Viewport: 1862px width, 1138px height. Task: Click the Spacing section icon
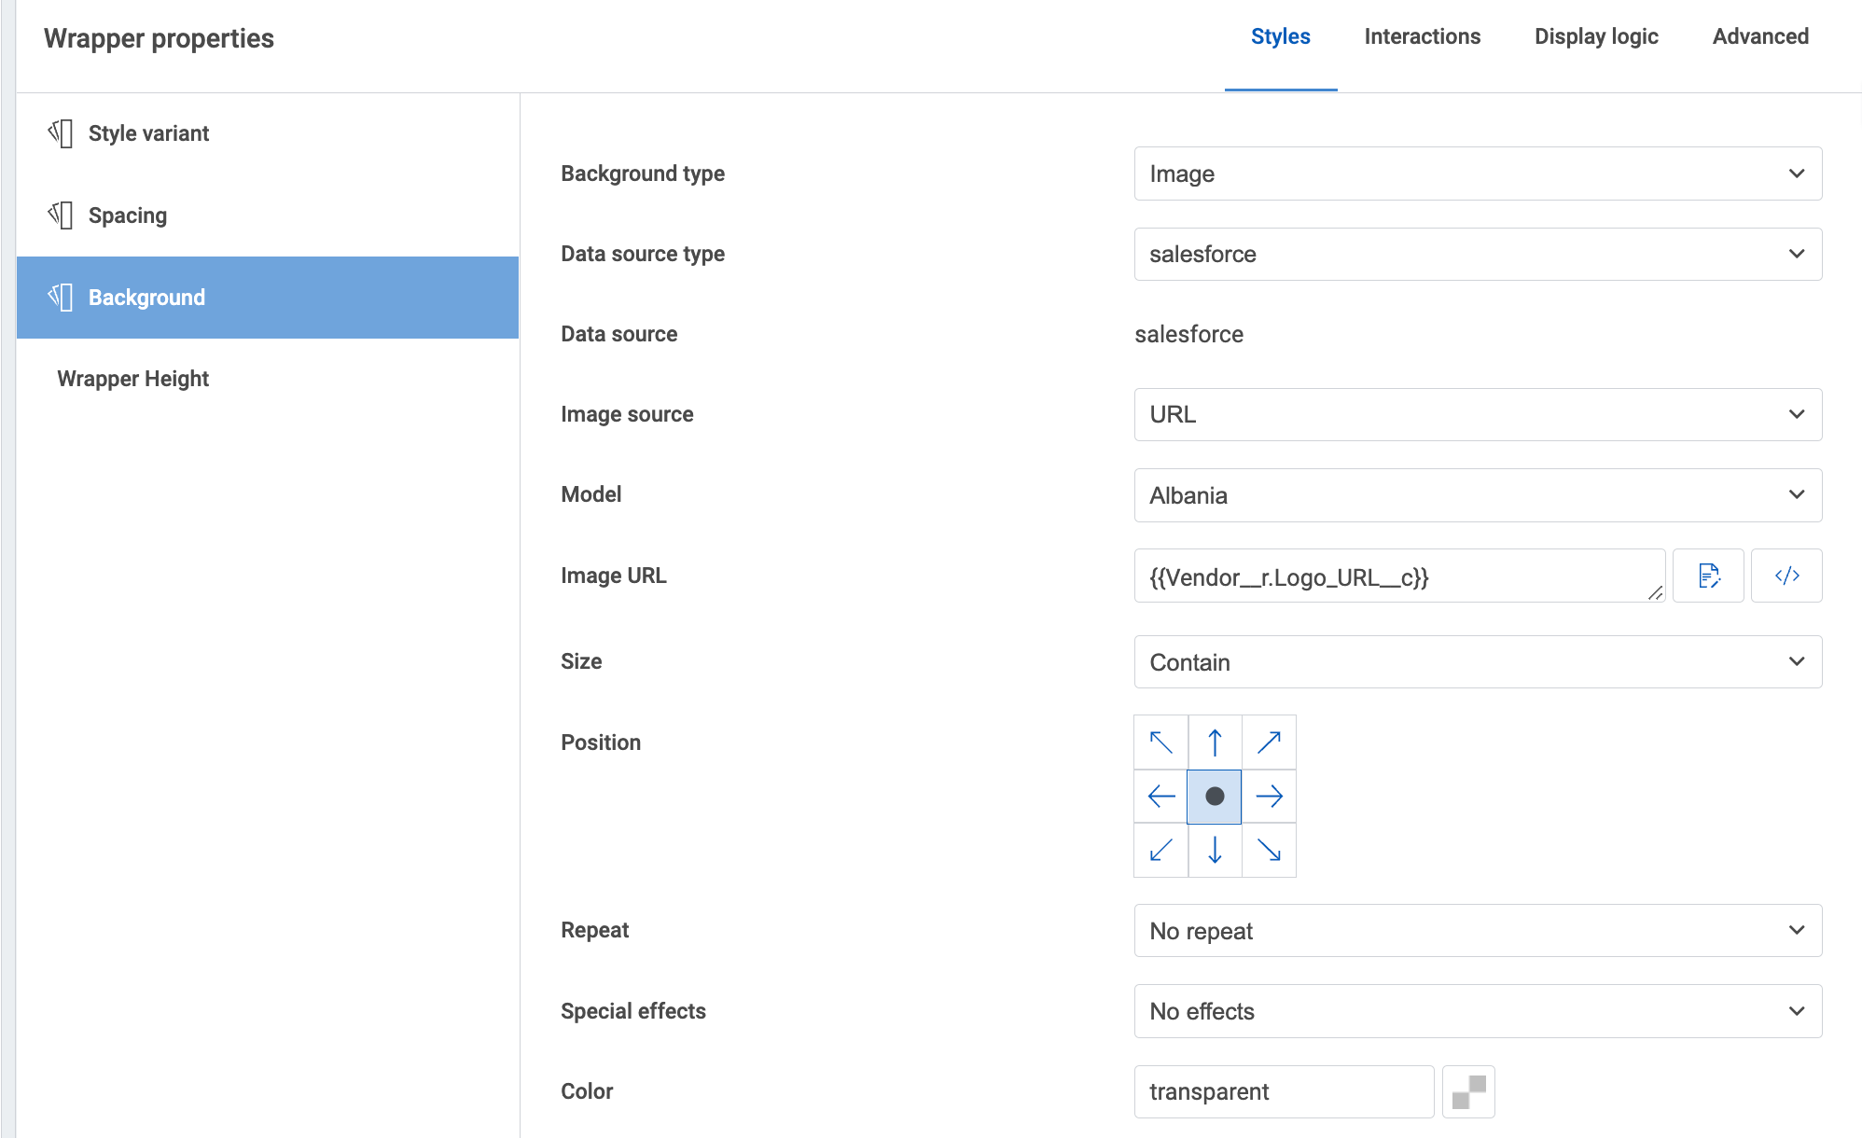tap(61, 215)
